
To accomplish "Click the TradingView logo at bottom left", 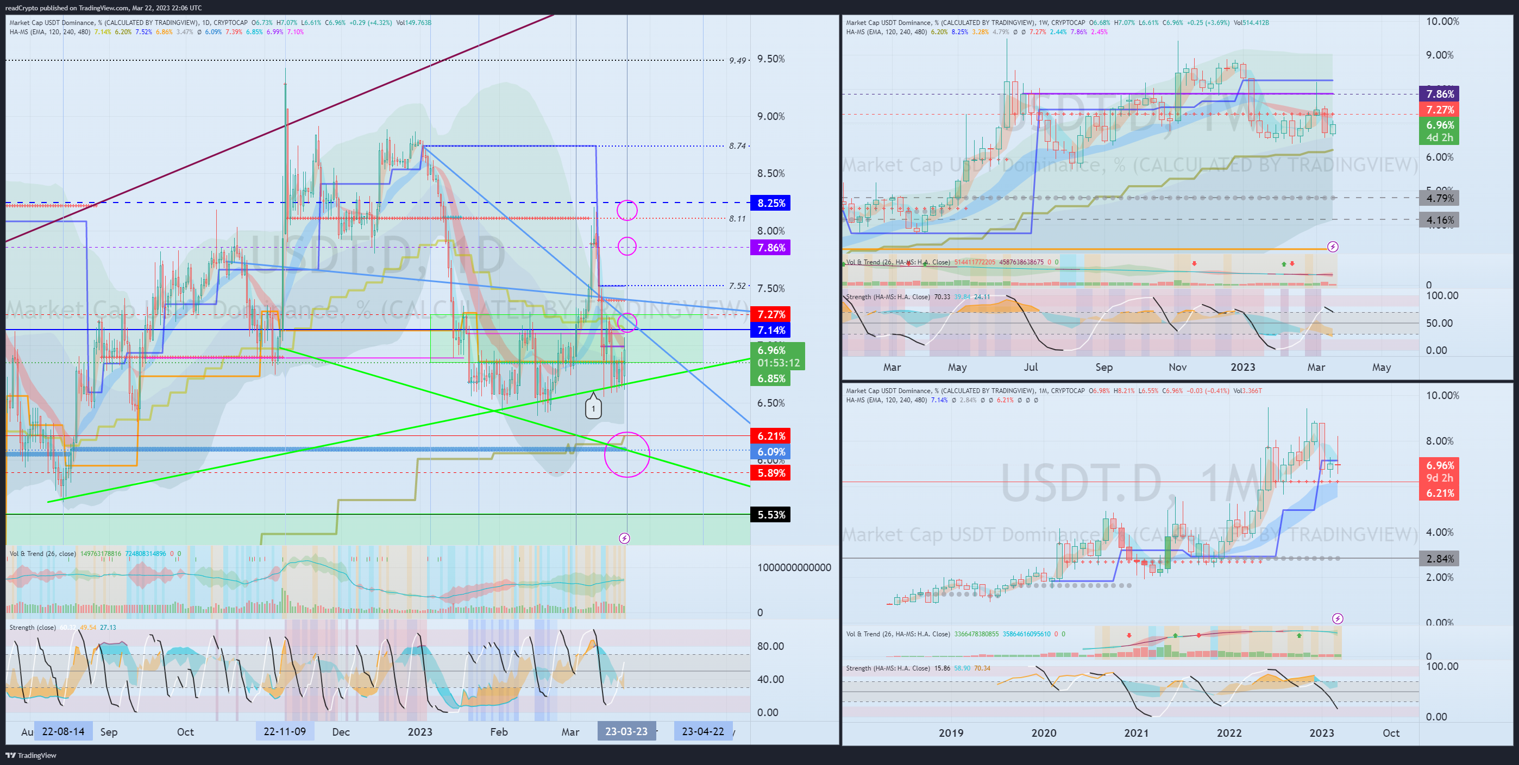I will 32,755.
